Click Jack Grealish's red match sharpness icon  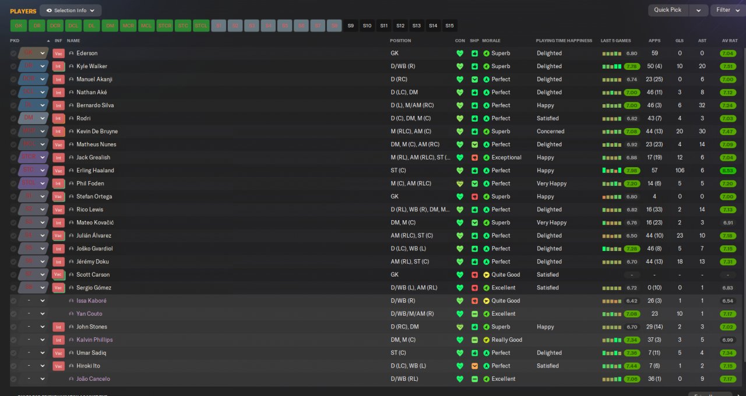[x=474, y=157]
